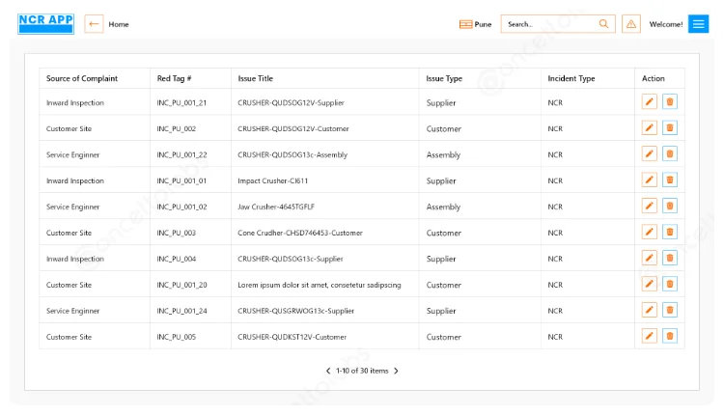Click the Source of Complaint column header
The image size is (724, 415).
(x=82, y=78)
